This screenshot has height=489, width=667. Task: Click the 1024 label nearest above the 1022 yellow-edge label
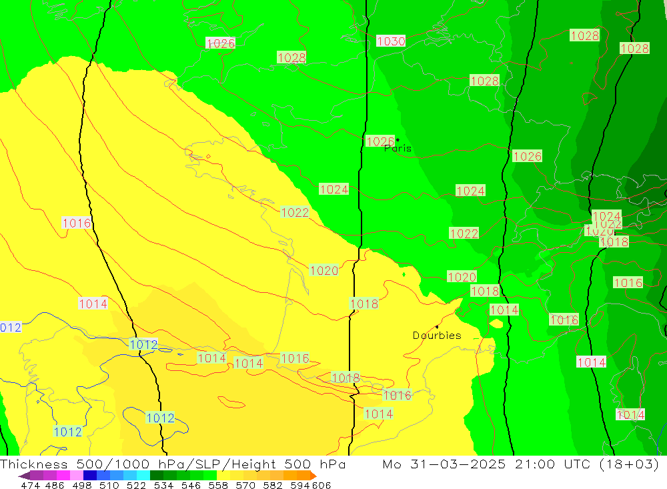tap(334, 189)
